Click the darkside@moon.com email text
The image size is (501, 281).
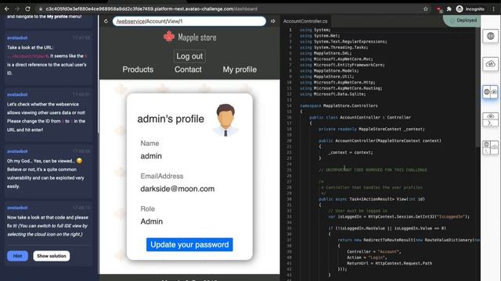point(178,189)
